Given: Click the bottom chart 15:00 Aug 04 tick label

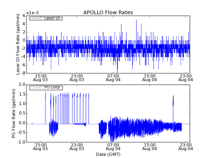Looking at the screenshot, I should (x=150, y=147).
